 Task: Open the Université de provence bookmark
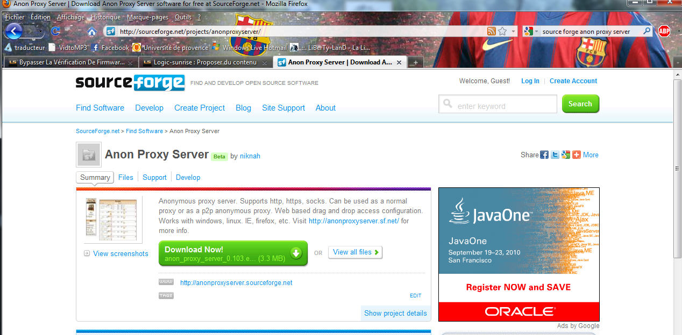(170, 47)
